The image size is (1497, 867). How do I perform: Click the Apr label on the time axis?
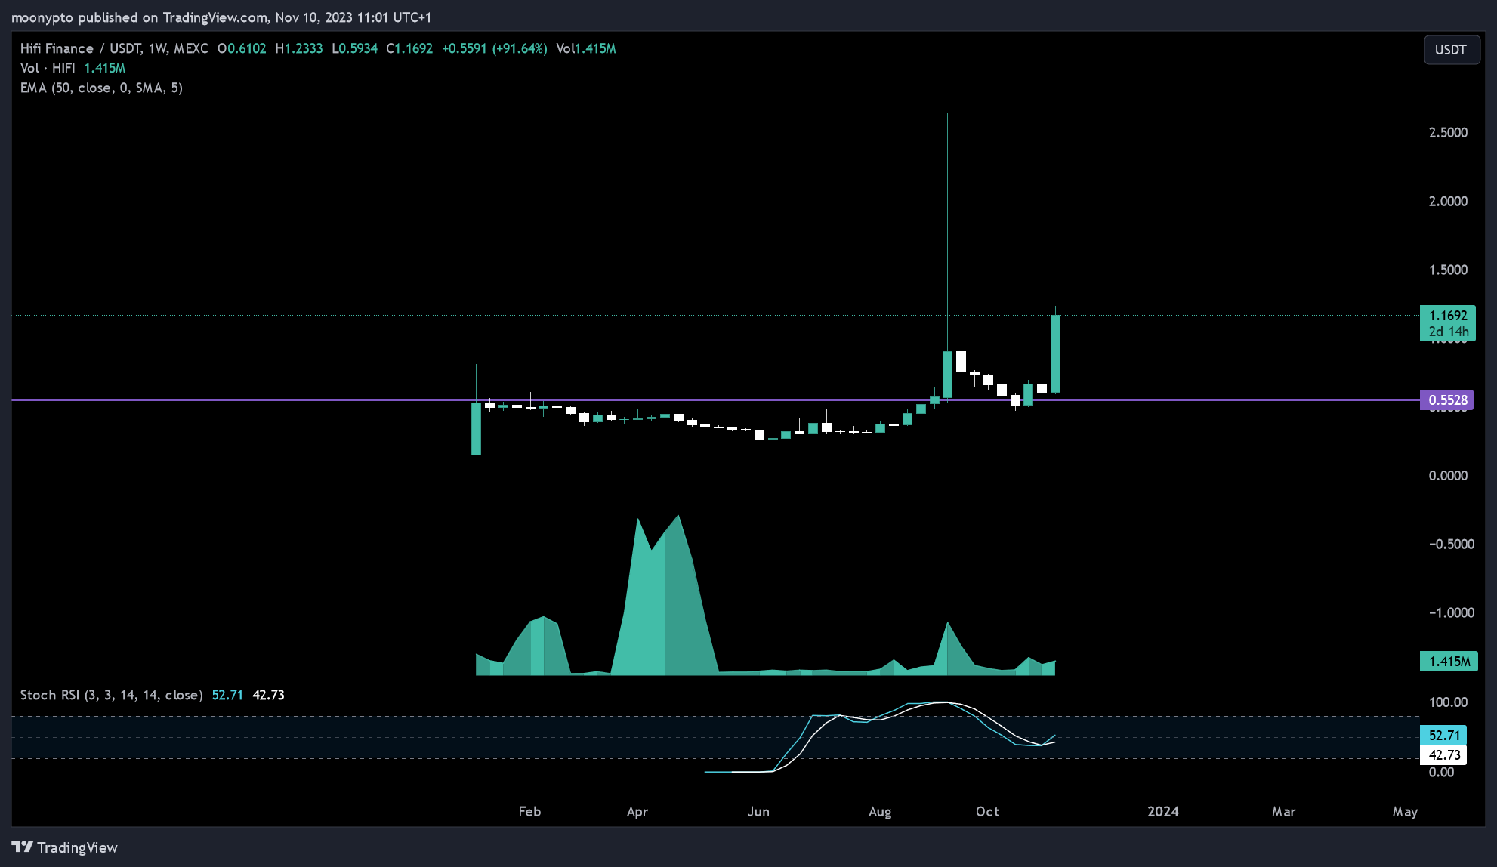637,811
